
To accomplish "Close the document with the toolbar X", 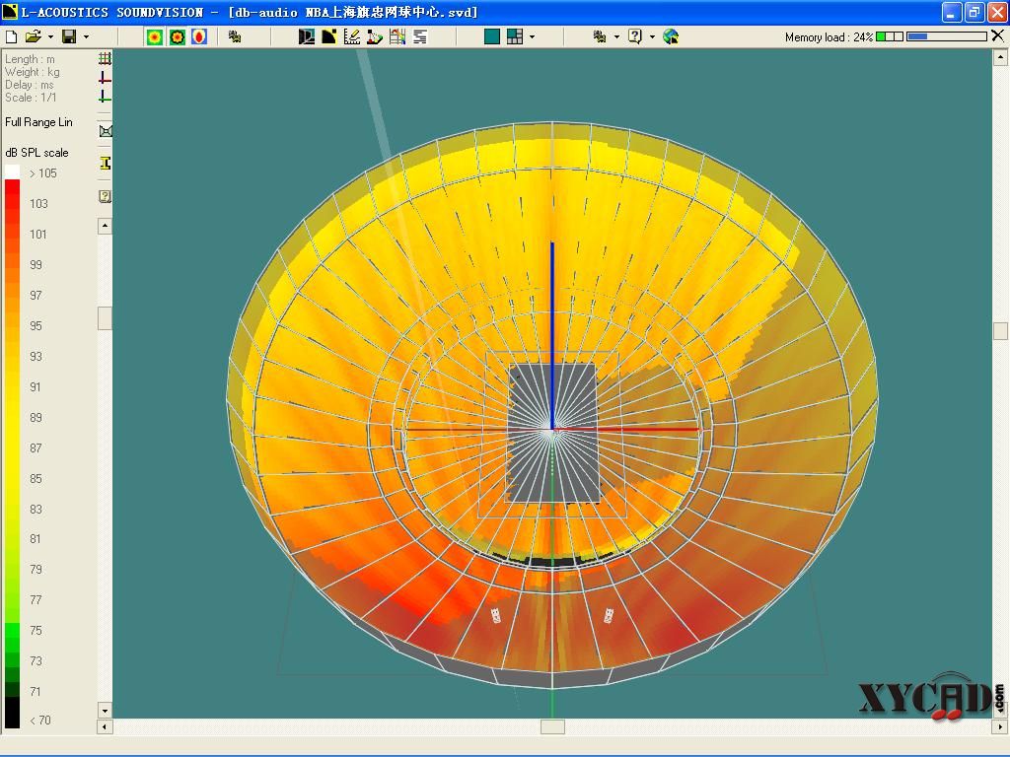I will [998, 36].
